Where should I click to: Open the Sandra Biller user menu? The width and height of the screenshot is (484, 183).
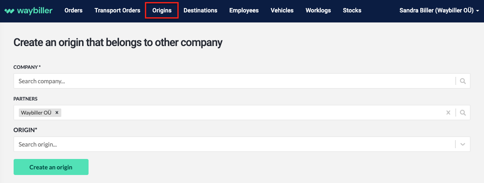439,10
